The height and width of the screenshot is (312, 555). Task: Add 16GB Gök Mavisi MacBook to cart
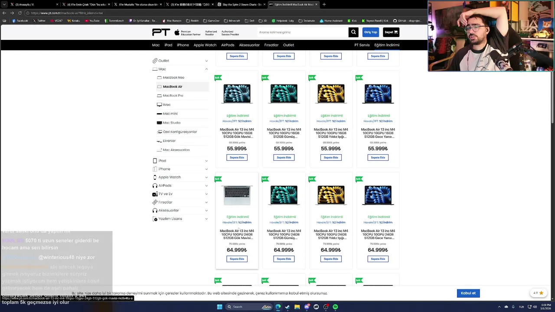coord(237,158)
